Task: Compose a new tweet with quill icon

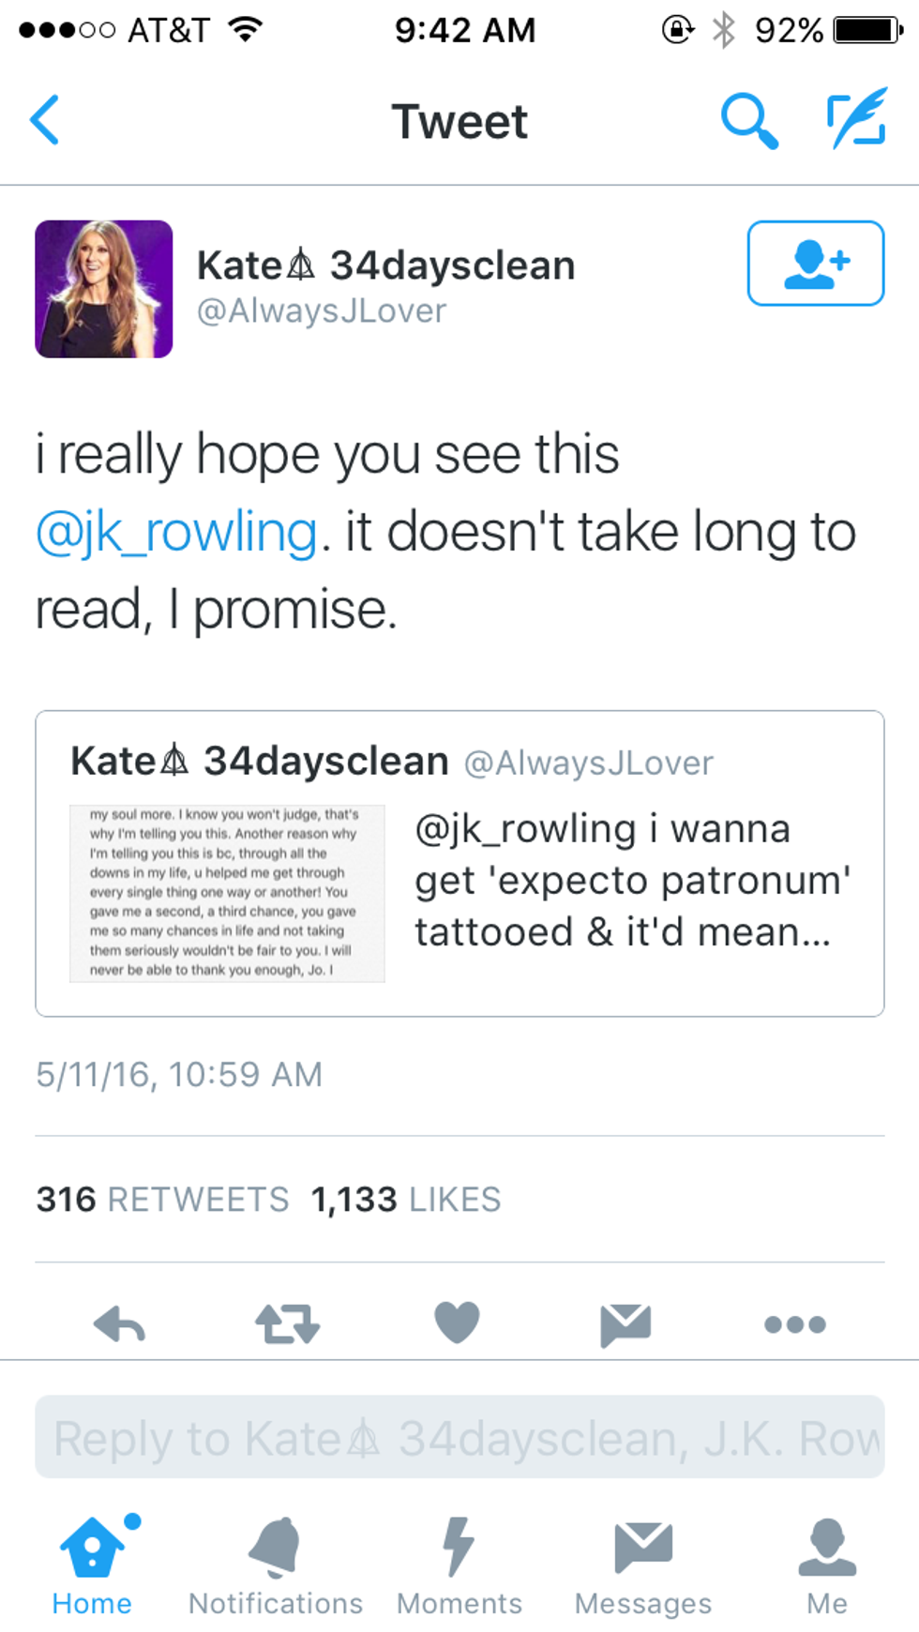Action: (857, 119)
